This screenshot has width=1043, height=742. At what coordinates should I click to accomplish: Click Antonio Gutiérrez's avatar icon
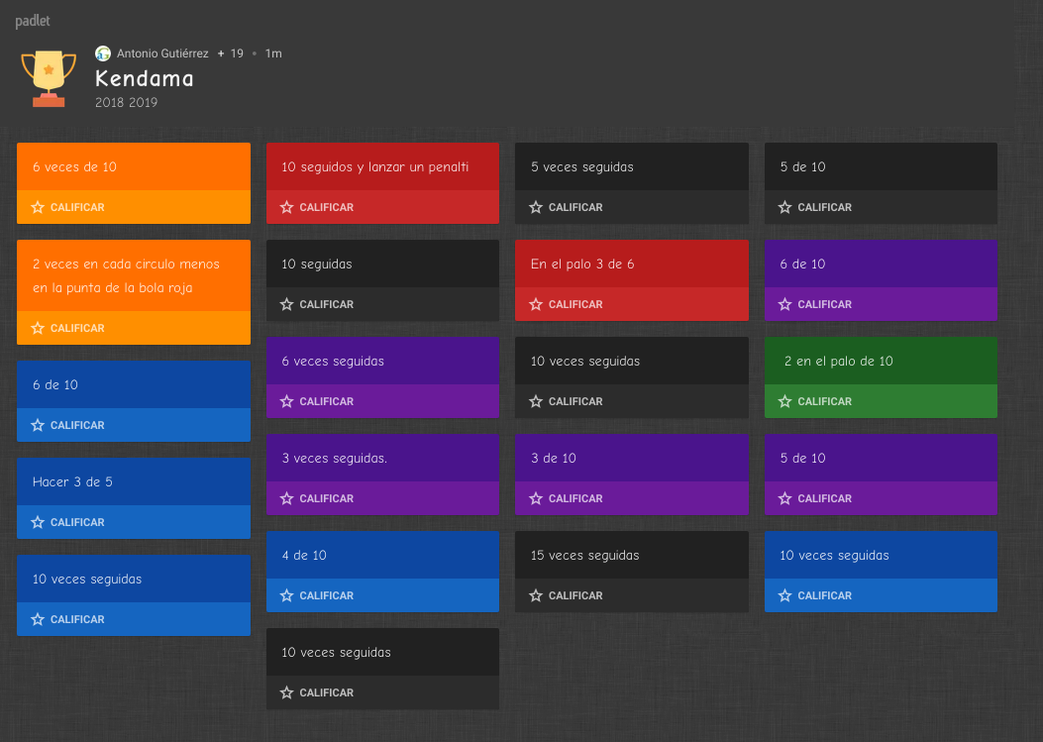pyautogui.click(x=103, y=53)
